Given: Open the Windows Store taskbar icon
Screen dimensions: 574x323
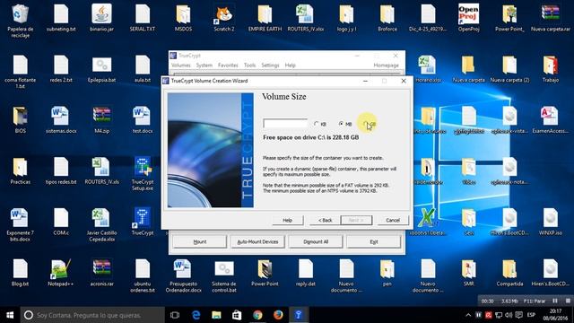Looking at the screenshot, I should (237, 315).
